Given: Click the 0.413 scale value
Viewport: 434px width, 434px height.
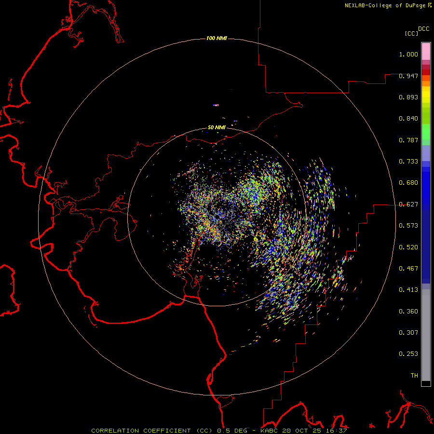Looking at the screenshot, I should pos(408,290).
